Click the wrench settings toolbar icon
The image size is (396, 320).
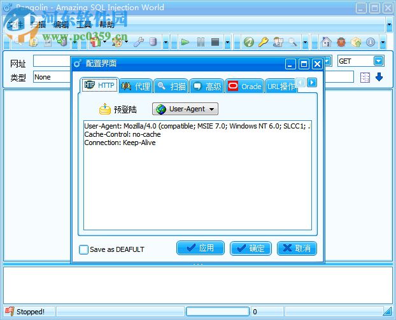point(139,42)
